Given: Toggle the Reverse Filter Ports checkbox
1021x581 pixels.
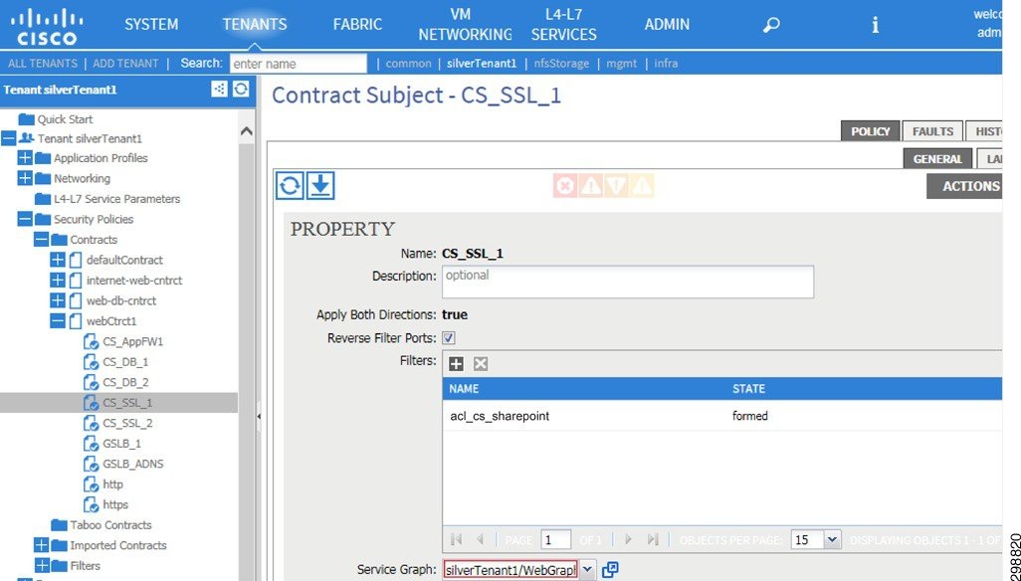Looking at the screenshot, I should 447,337.
